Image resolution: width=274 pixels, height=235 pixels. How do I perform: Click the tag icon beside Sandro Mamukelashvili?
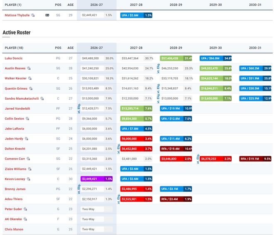(x=42, y=98)
